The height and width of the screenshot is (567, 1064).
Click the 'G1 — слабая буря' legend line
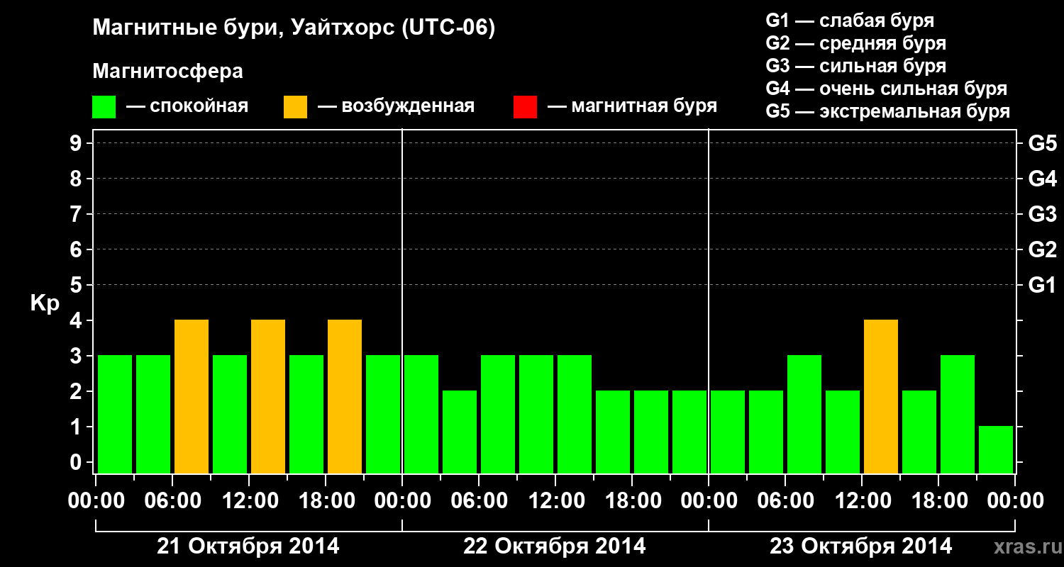coord(850,21)
